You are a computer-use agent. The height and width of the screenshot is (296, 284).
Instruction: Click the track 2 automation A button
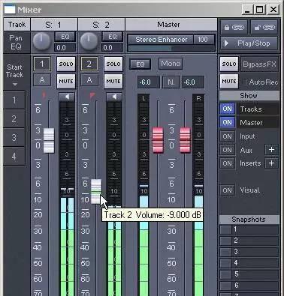click(89, 80)
